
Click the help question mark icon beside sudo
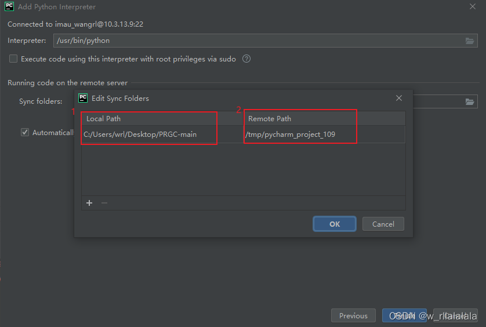pyautogui.click(x=246, y=59)
